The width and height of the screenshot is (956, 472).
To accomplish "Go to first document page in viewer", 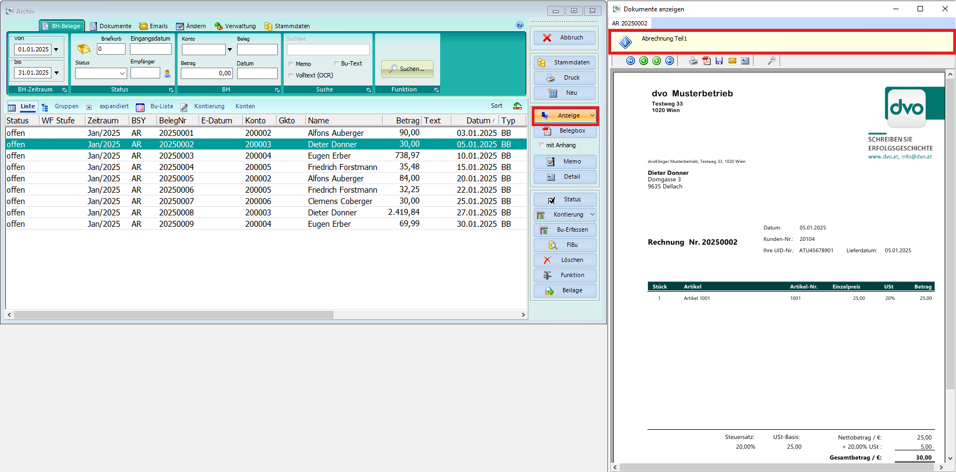I will [x=631, y=61].
